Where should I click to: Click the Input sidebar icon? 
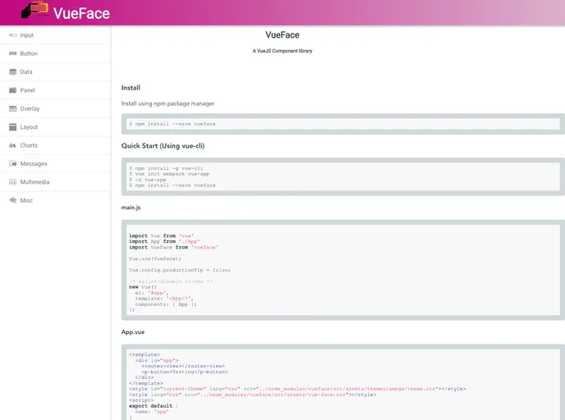(12, 35)
